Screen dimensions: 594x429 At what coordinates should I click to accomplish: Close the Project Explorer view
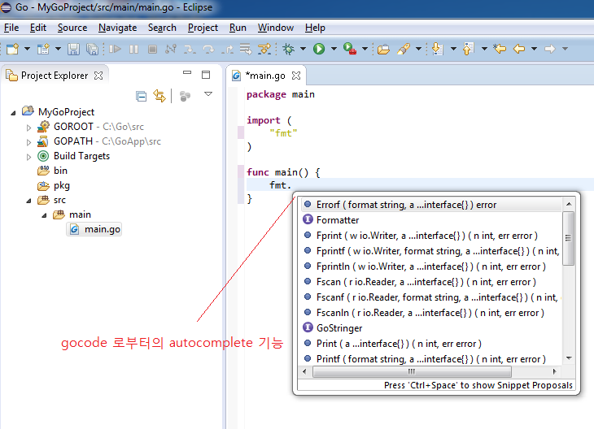click(x=98, y=76)
